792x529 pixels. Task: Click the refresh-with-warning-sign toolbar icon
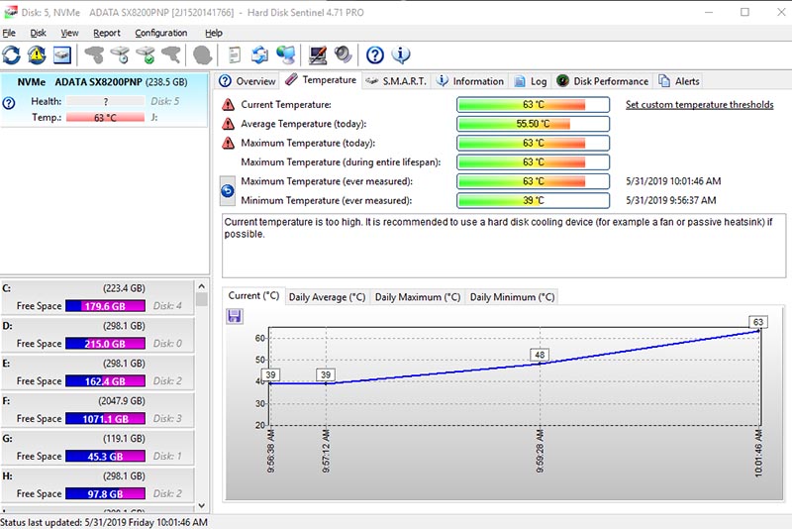coord(37,55)
